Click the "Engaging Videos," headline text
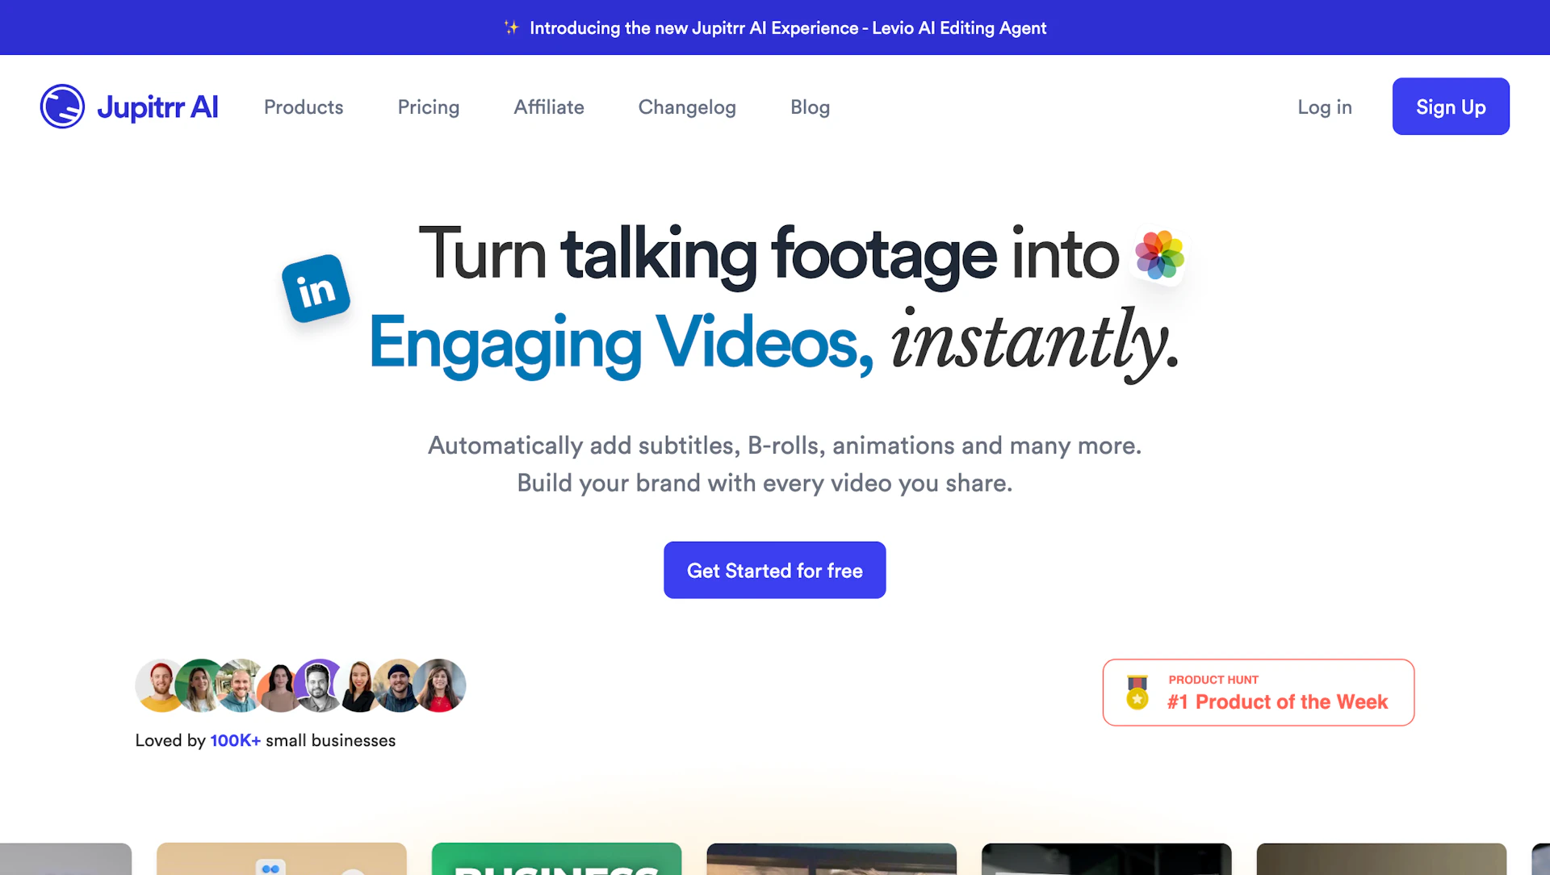This screenshot has height=875, width=1550. (622, 344)
